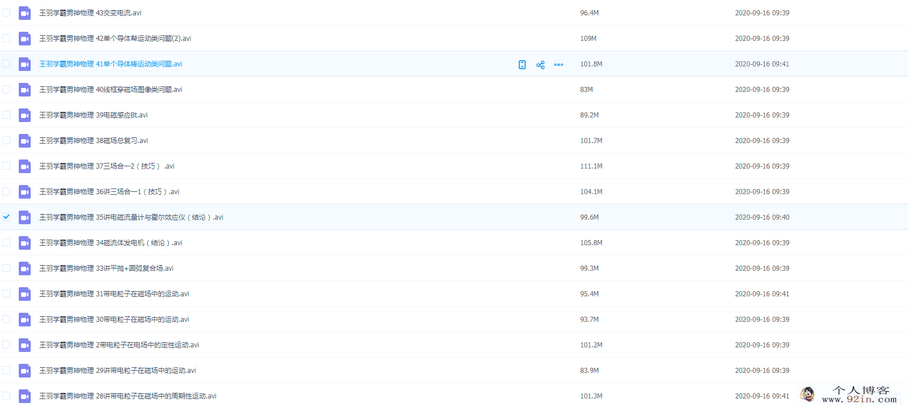
Task: Click file name 2带电粒子在电场中的定性运动.avi
Action: [x=119, y=345]
